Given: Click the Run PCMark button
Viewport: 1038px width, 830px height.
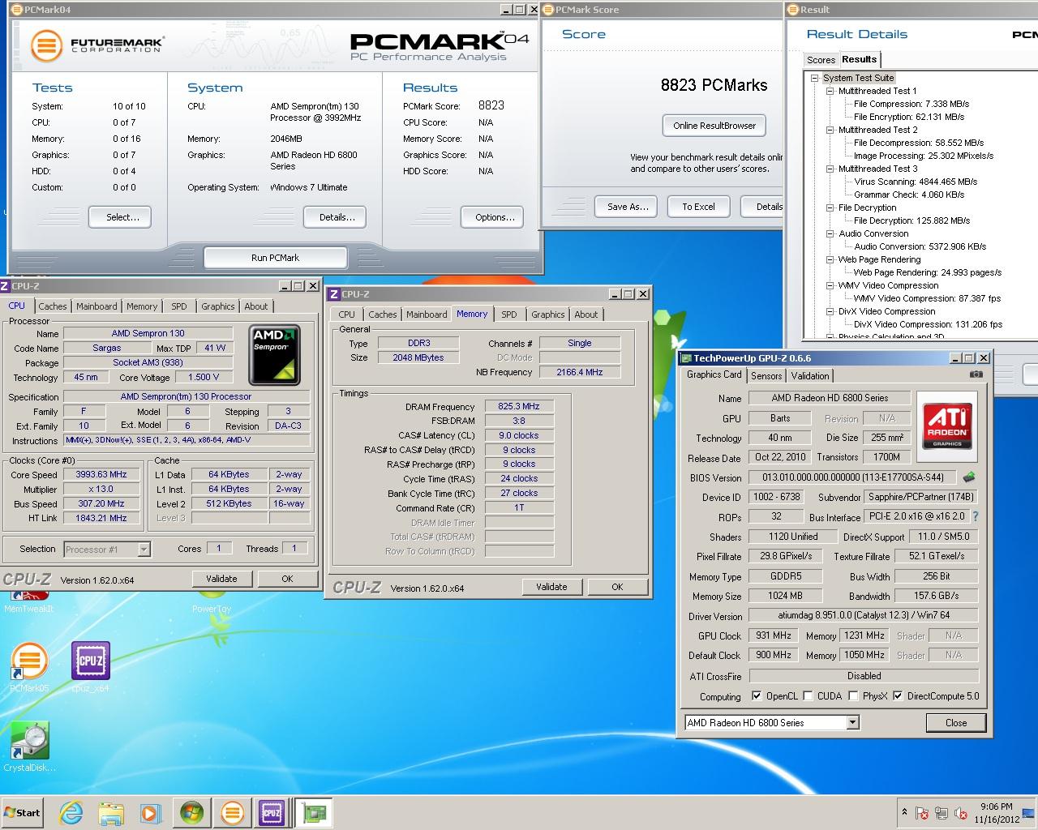Looking at the screenshot, I should (x=275, y=258).
